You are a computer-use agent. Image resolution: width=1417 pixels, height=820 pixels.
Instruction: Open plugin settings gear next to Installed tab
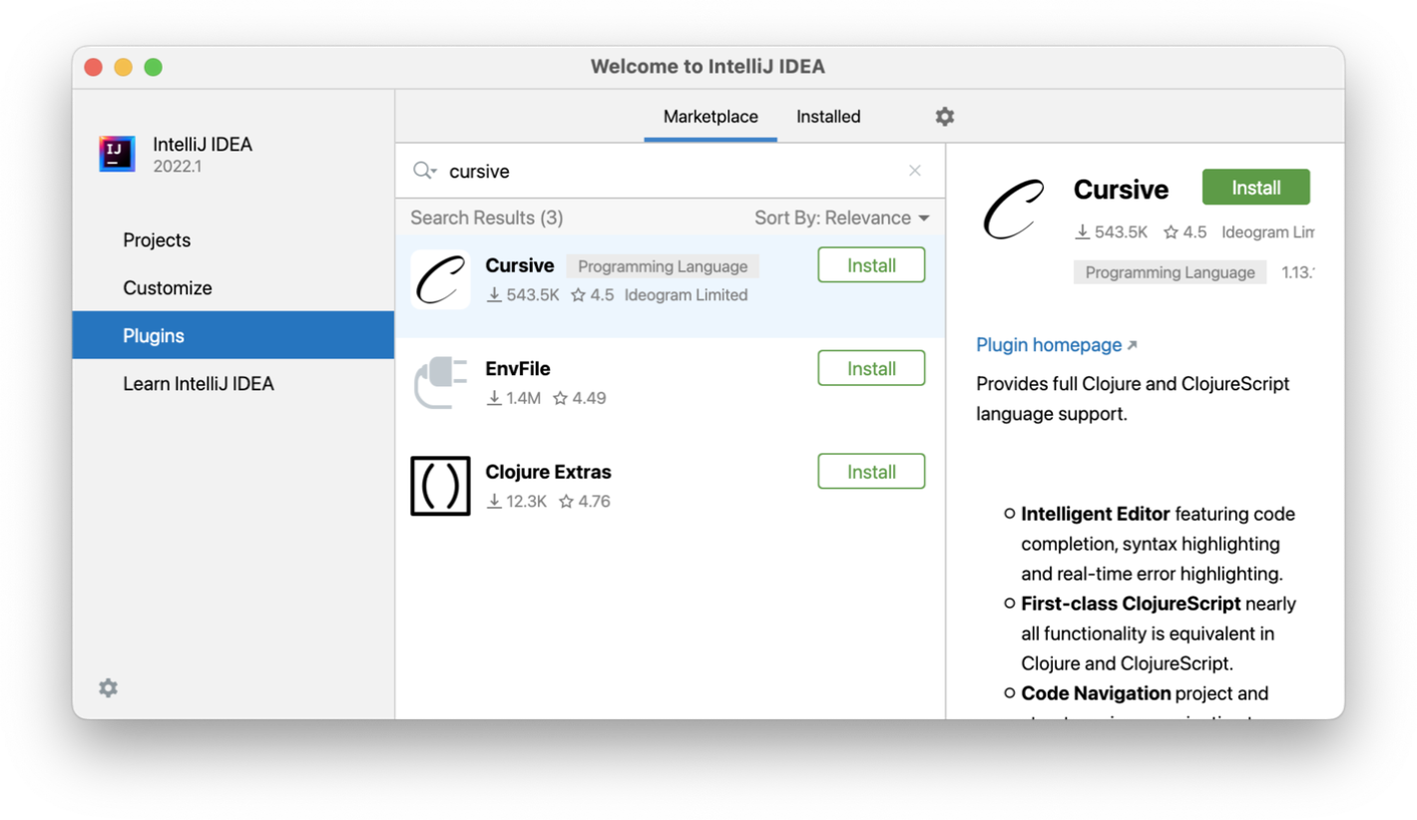[944, 117]
